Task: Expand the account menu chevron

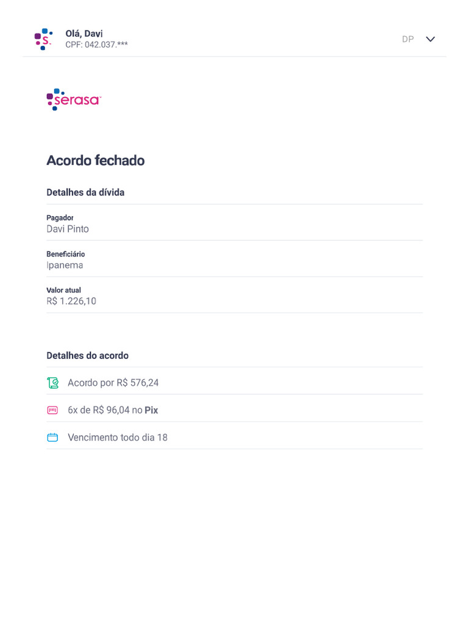Action: [x=430, y=39]
